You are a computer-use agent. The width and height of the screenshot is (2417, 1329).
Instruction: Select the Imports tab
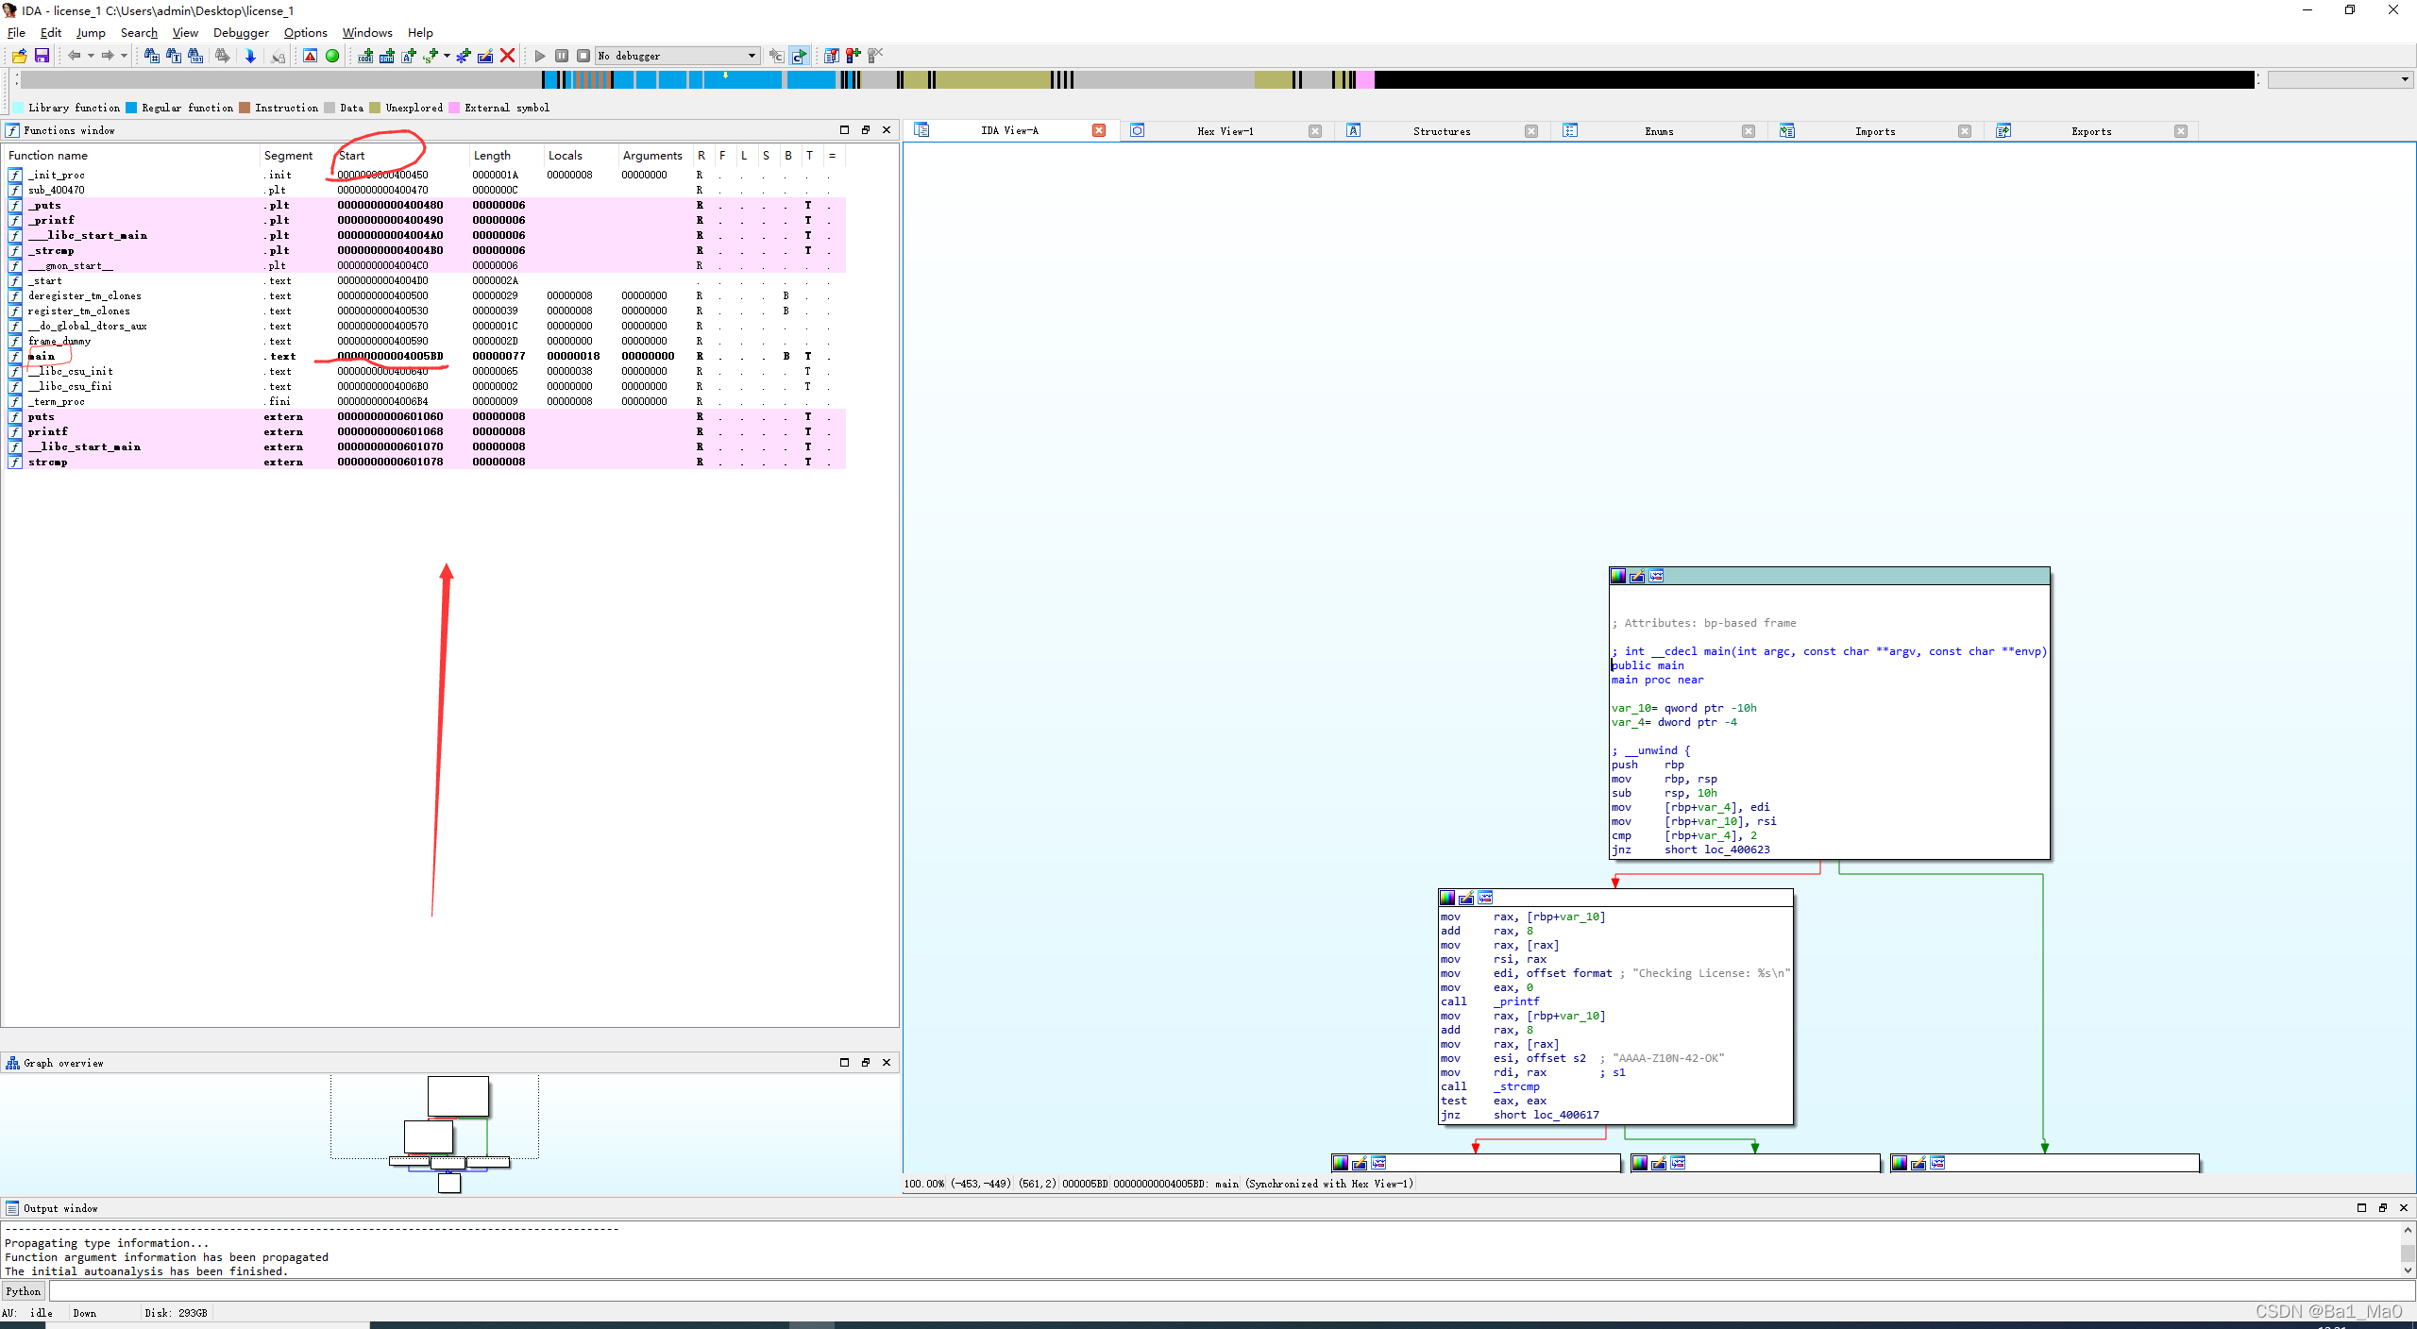point(1874,131)
